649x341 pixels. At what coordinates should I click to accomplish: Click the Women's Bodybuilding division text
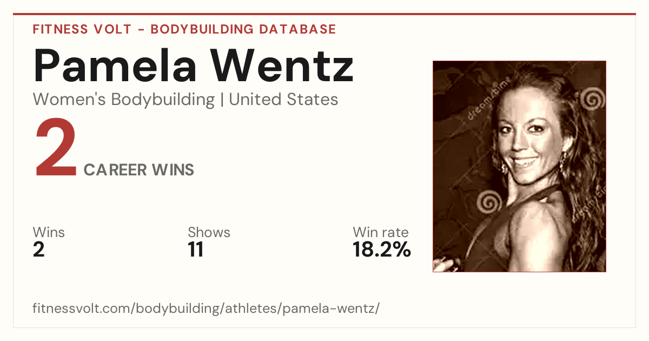click(x=124, y=100)
